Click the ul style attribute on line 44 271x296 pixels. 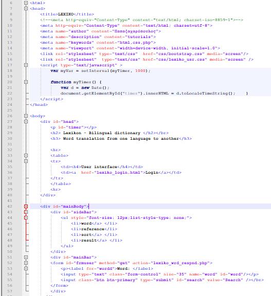click(130, 218)
